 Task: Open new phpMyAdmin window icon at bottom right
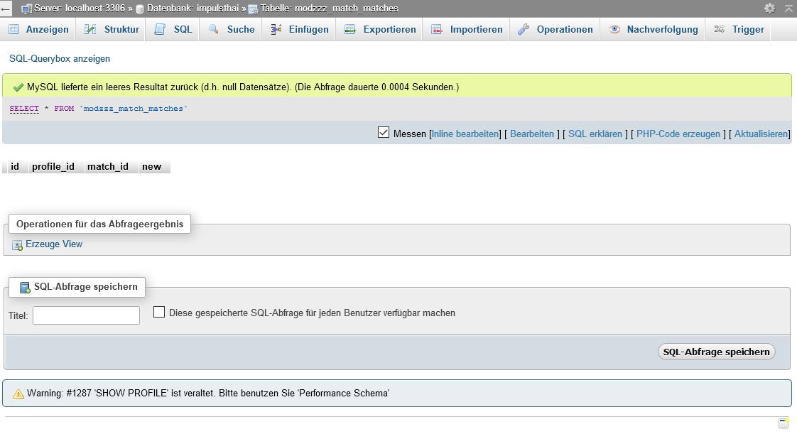[x=783, y=423]
